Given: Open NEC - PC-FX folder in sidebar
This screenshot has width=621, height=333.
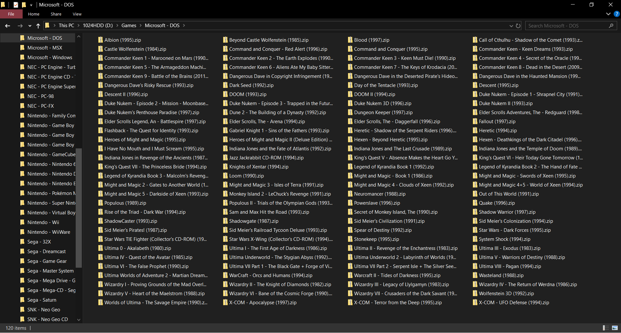Looking at the screenshot, I should click(x=41, y=106).
